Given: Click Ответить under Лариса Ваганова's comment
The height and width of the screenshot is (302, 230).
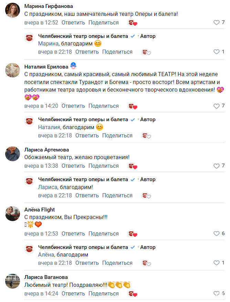Looking at the screenshot, I should coord(73,294).
